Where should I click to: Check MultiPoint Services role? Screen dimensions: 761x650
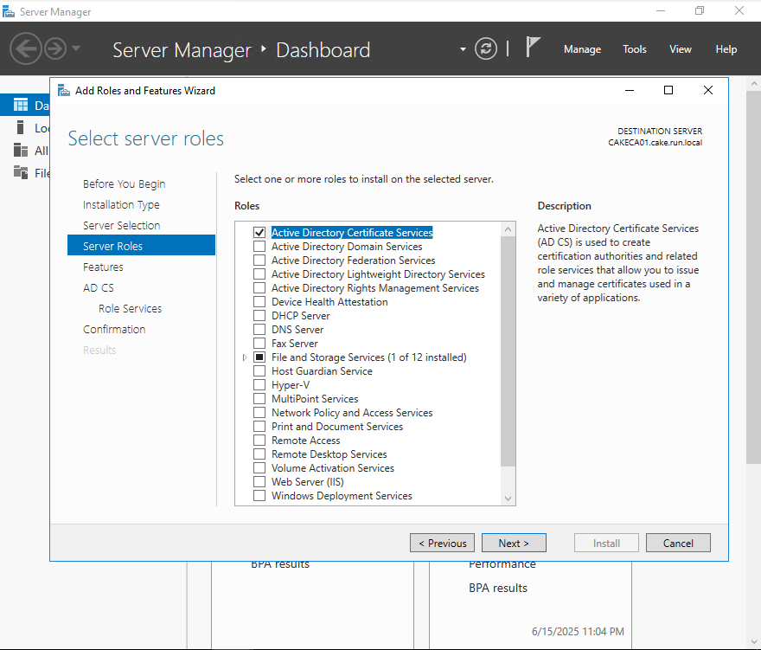click(259, 399)
